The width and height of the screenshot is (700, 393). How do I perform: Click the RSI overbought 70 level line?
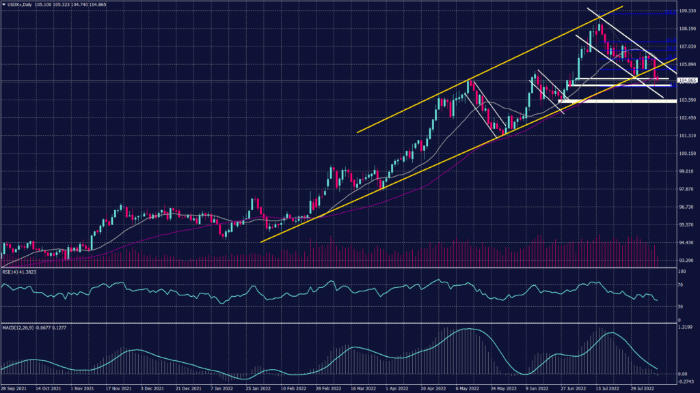point(342,286)
